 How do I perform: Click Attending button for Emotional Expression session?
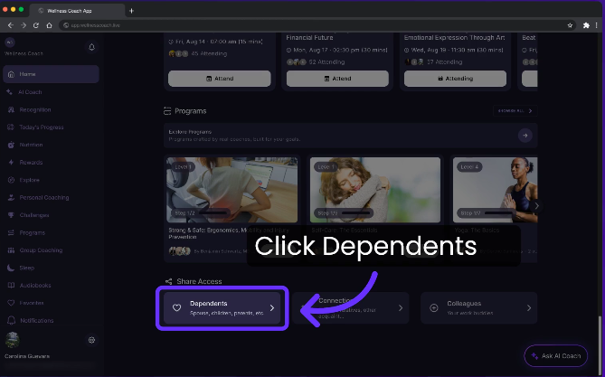click(455, 79)
